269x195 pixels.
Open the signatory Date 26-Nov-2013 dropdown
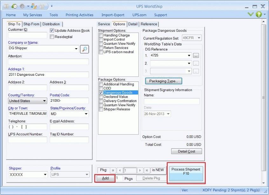[168, 114]
